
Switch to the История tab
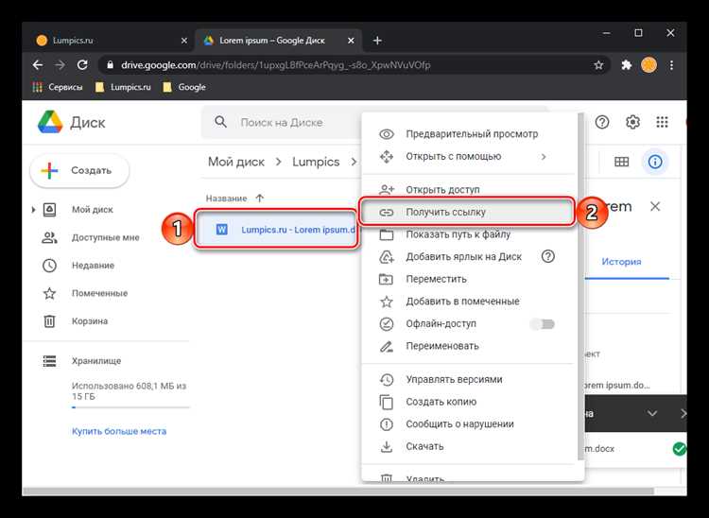(621, 262)
